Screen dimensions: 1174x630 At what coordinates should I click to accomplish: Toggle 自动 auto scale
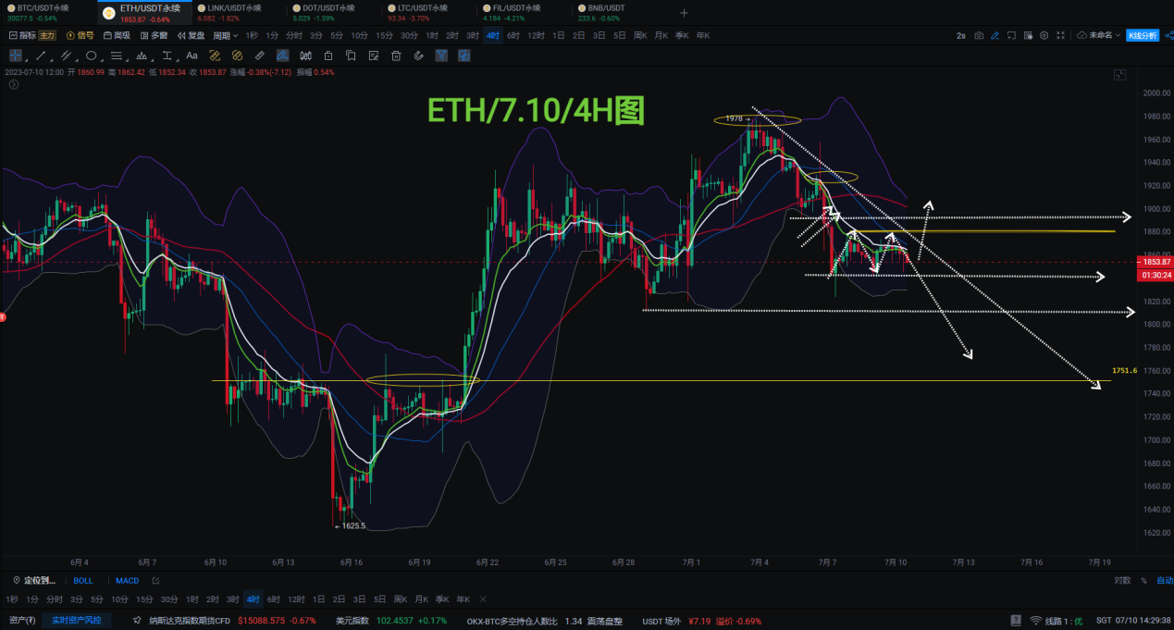pos(1163,581)
